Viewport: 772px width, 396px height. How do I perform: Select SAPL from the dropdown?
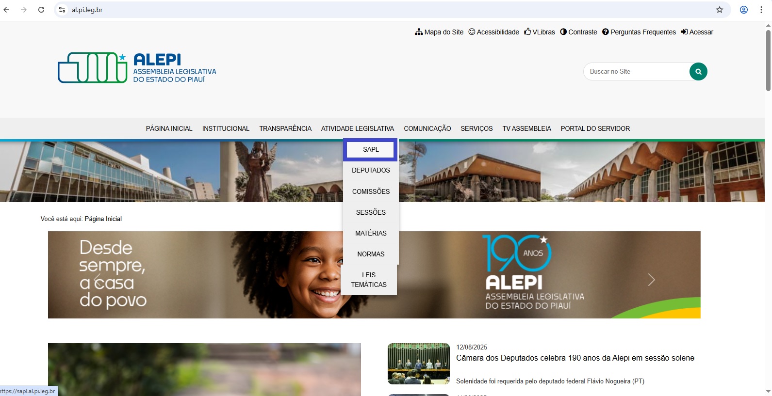pyautogui.click(x=371, y=149)
